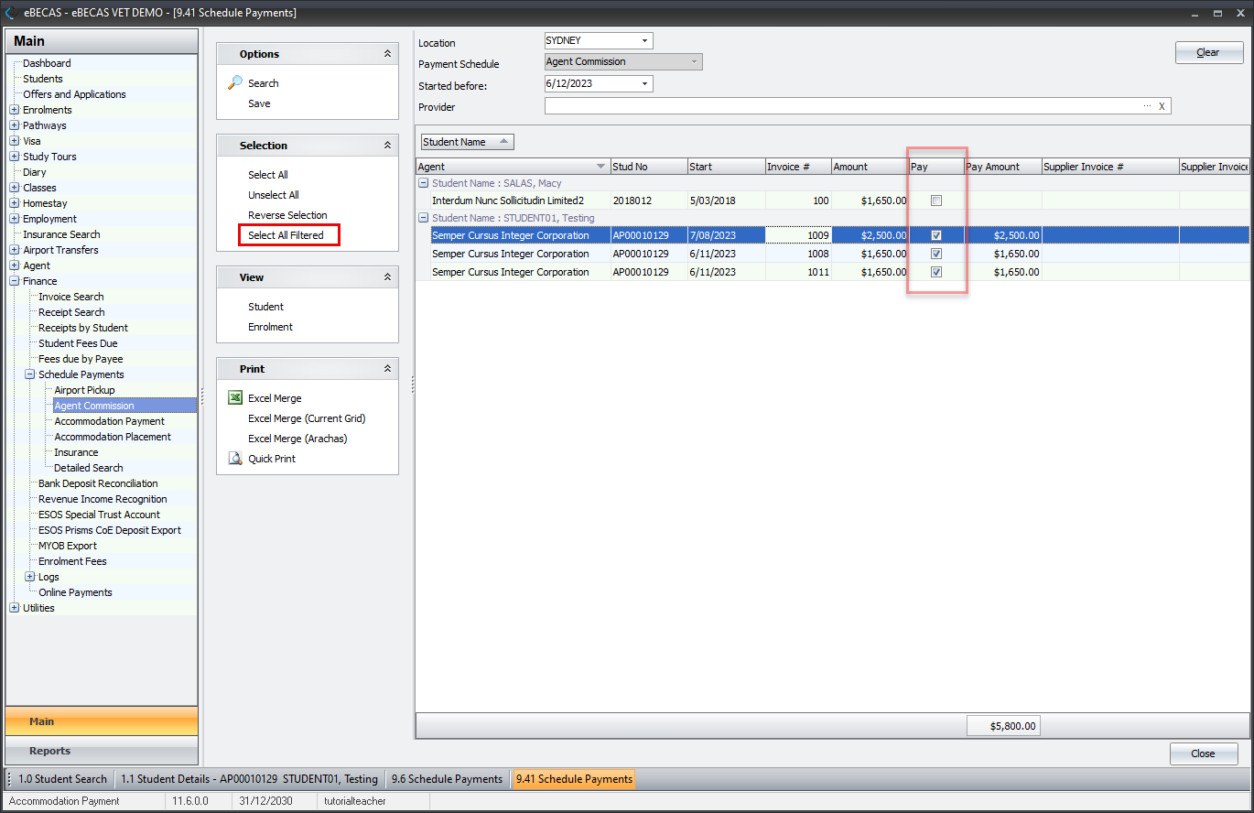Open the Started before date dropdown
Image resolution: width=1254 pixels, height=813 pixels.
click(x=644, y=84)
